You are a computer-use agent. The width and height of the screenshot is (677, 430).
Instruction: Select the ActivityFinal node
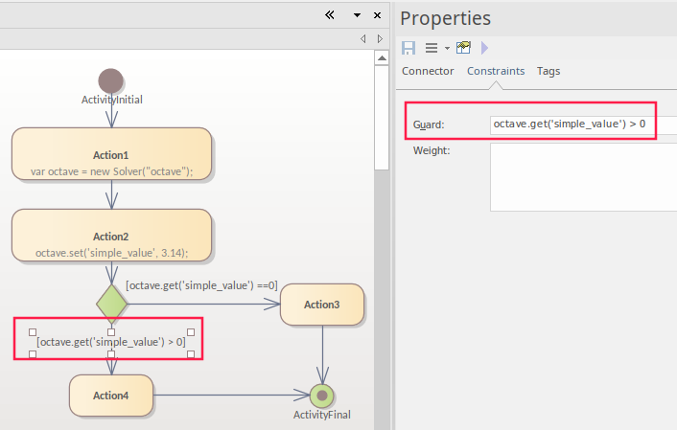click(x=322, y=395)
